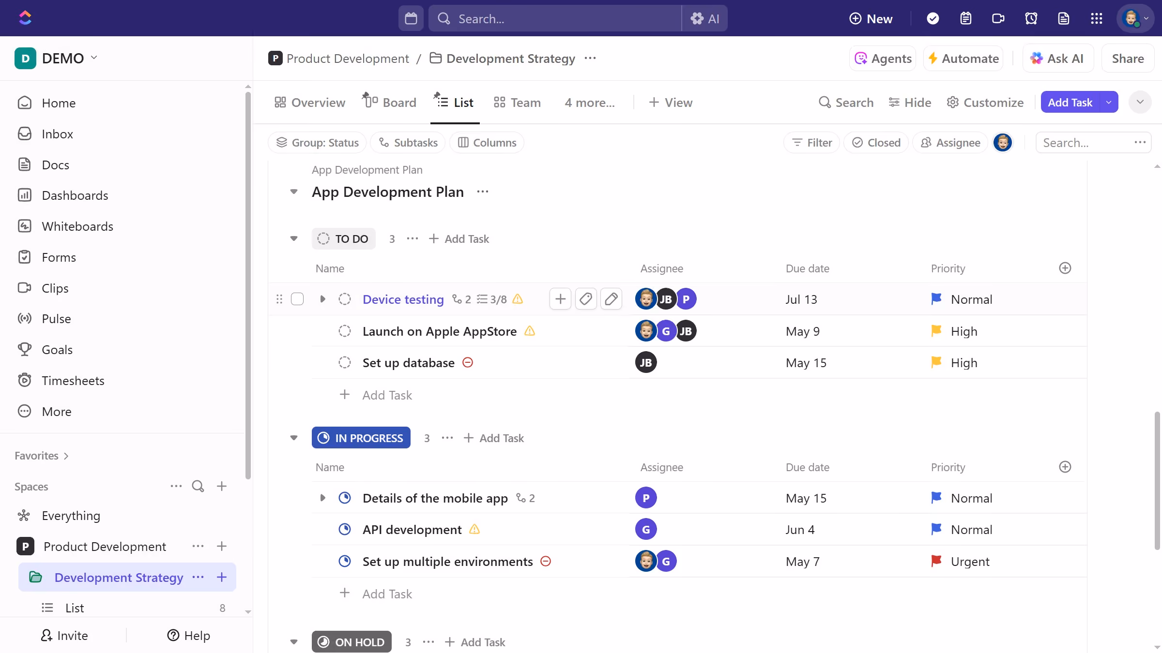The image size is (1162, 653).
Task: Collapse the ON HOLD status group
Action: click(x=293, y=642)
